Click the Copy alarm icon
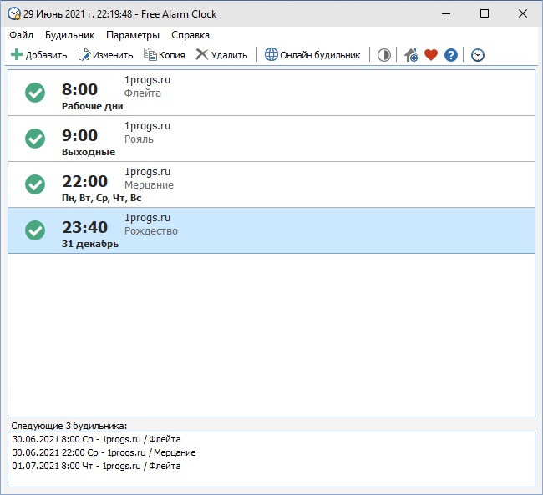The height and width of the screenshot is (495, 543). (x=150, y=55)
